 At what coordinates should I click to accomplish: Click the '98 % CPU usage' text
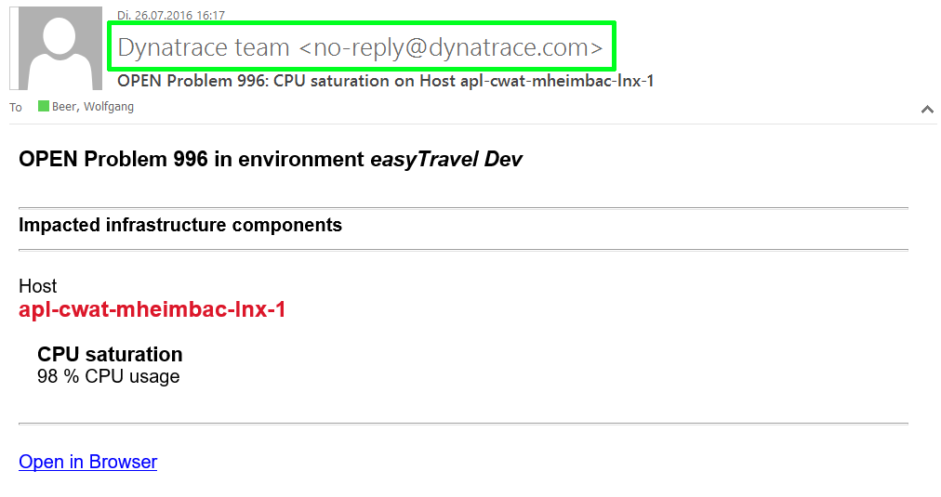click(x=109, y=376)
